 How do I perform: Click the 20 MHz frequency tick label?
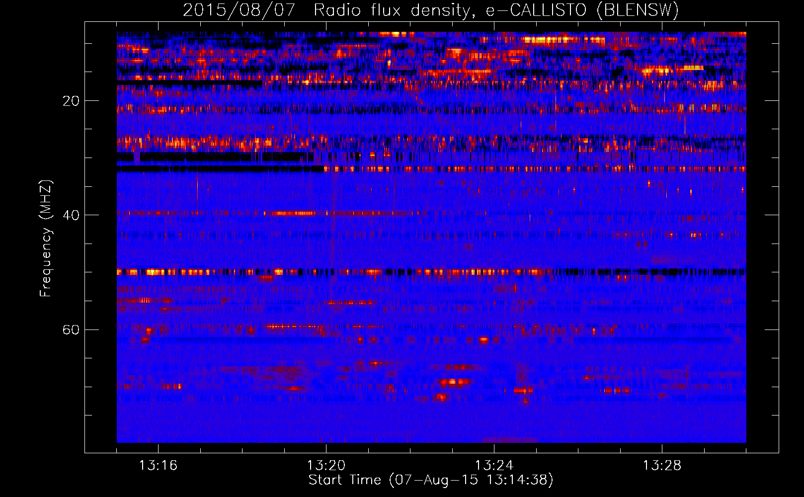(x=71, y=101)
